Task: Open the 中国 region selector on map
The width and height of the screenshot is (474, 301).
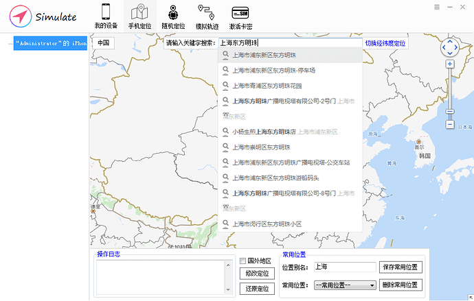Action: pyautogui.click(x=103, y=43)
